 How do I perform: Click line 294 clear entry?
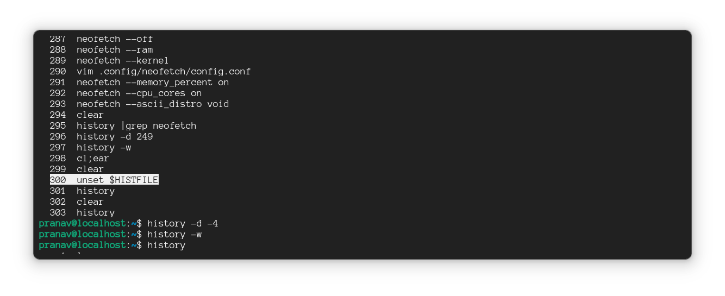pos(90,115)
